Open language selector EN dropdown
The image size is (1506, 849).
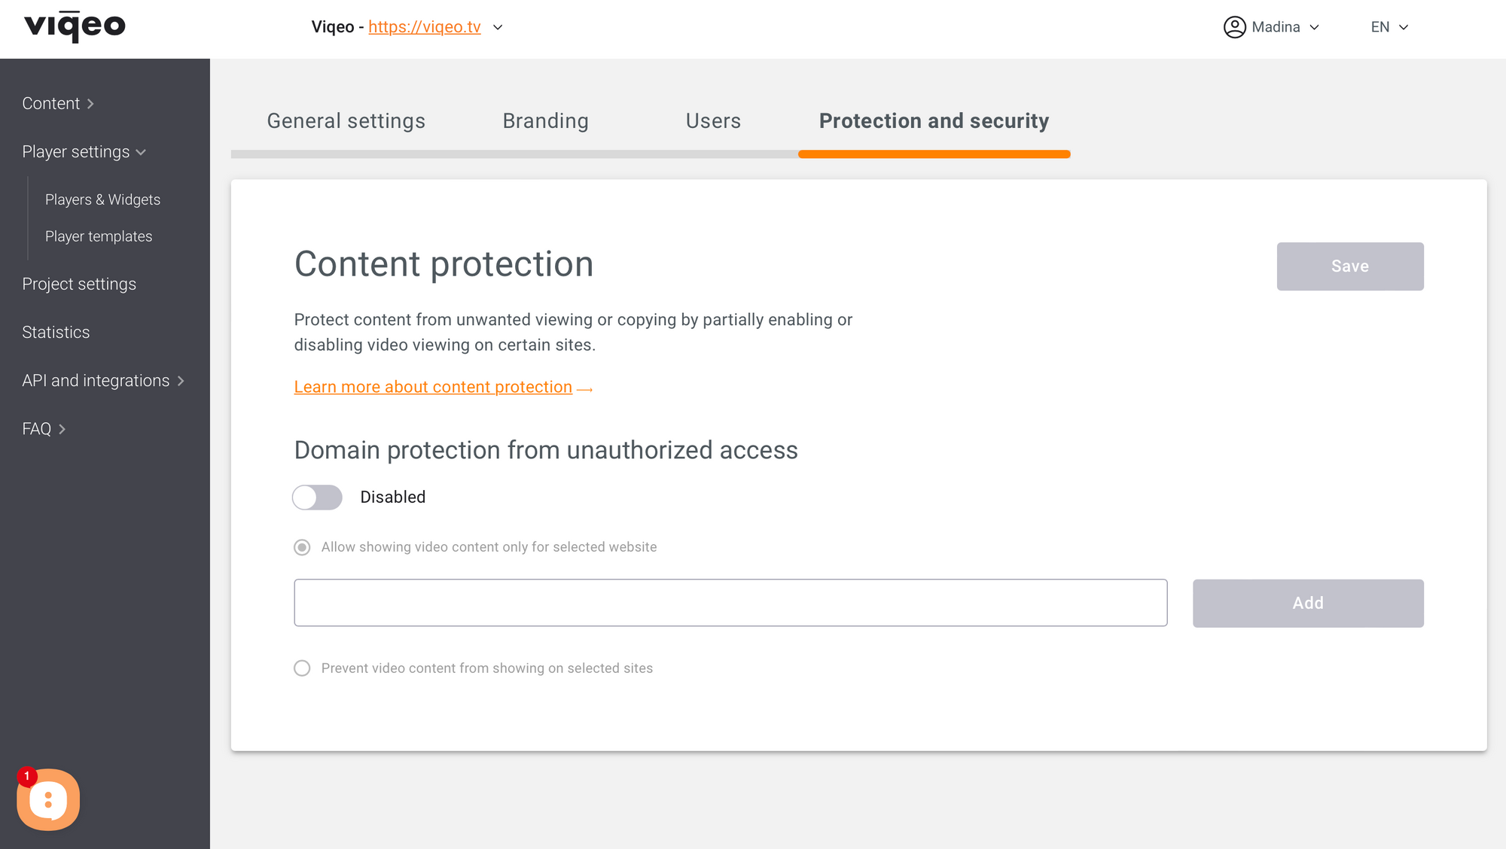click(x=1388, y=27)
